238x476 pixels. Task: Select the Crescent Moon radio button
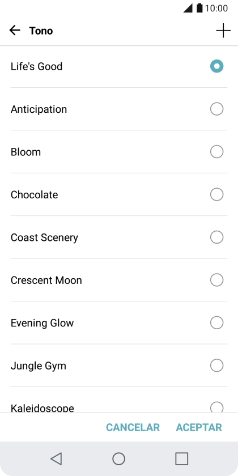point(216,280)
